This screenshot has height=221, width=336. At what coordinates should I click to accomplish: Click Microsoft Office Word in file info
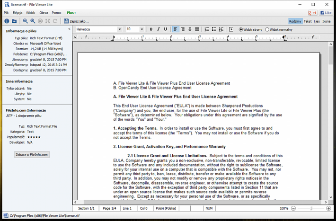[x=45, y=43]
